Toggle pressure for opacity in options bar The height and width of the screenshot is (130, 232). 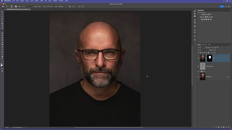(45, 6)
